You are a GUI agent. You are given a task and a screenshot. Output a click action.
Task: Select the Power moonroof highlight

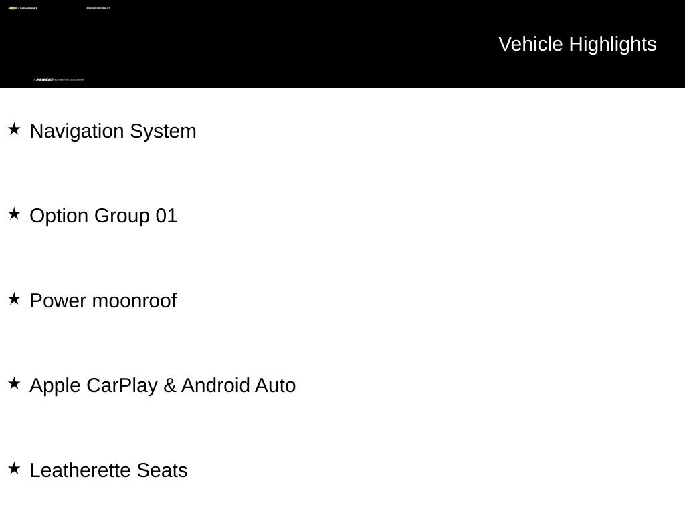click(103, 301)
